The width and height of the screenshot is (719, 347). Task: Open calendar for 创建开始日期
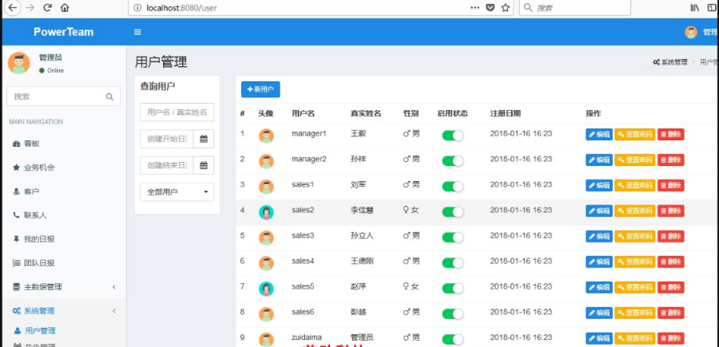(x=204, y=139)
